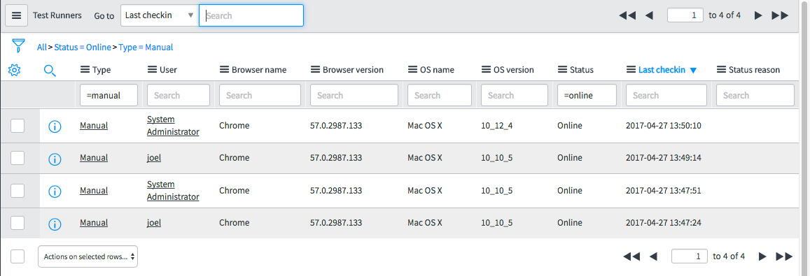Click the Type = Manual breadcrumb
This screenshot has width=810, height=276.
coord(146,47)
